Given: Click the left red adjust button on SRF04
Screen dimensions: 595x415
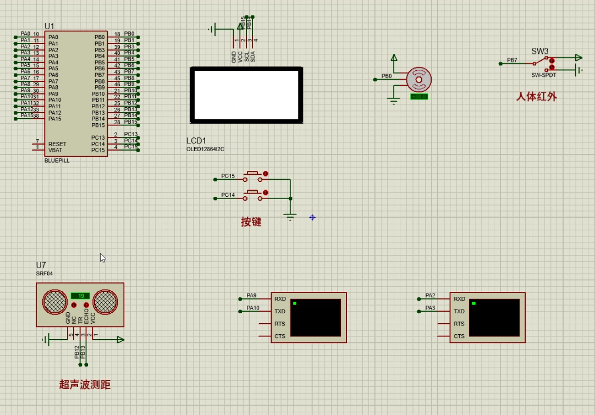Looking at the screenshot, I should coord(74,305).
